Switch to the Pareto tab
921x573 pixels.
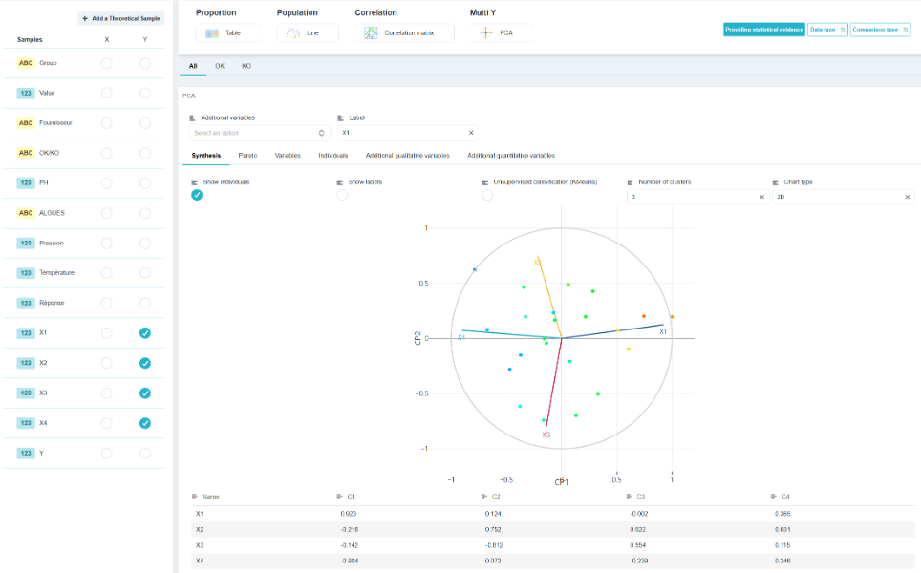coord(247,155)
